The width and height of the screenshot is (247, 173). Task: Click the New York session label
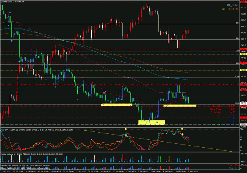point(215,109)
